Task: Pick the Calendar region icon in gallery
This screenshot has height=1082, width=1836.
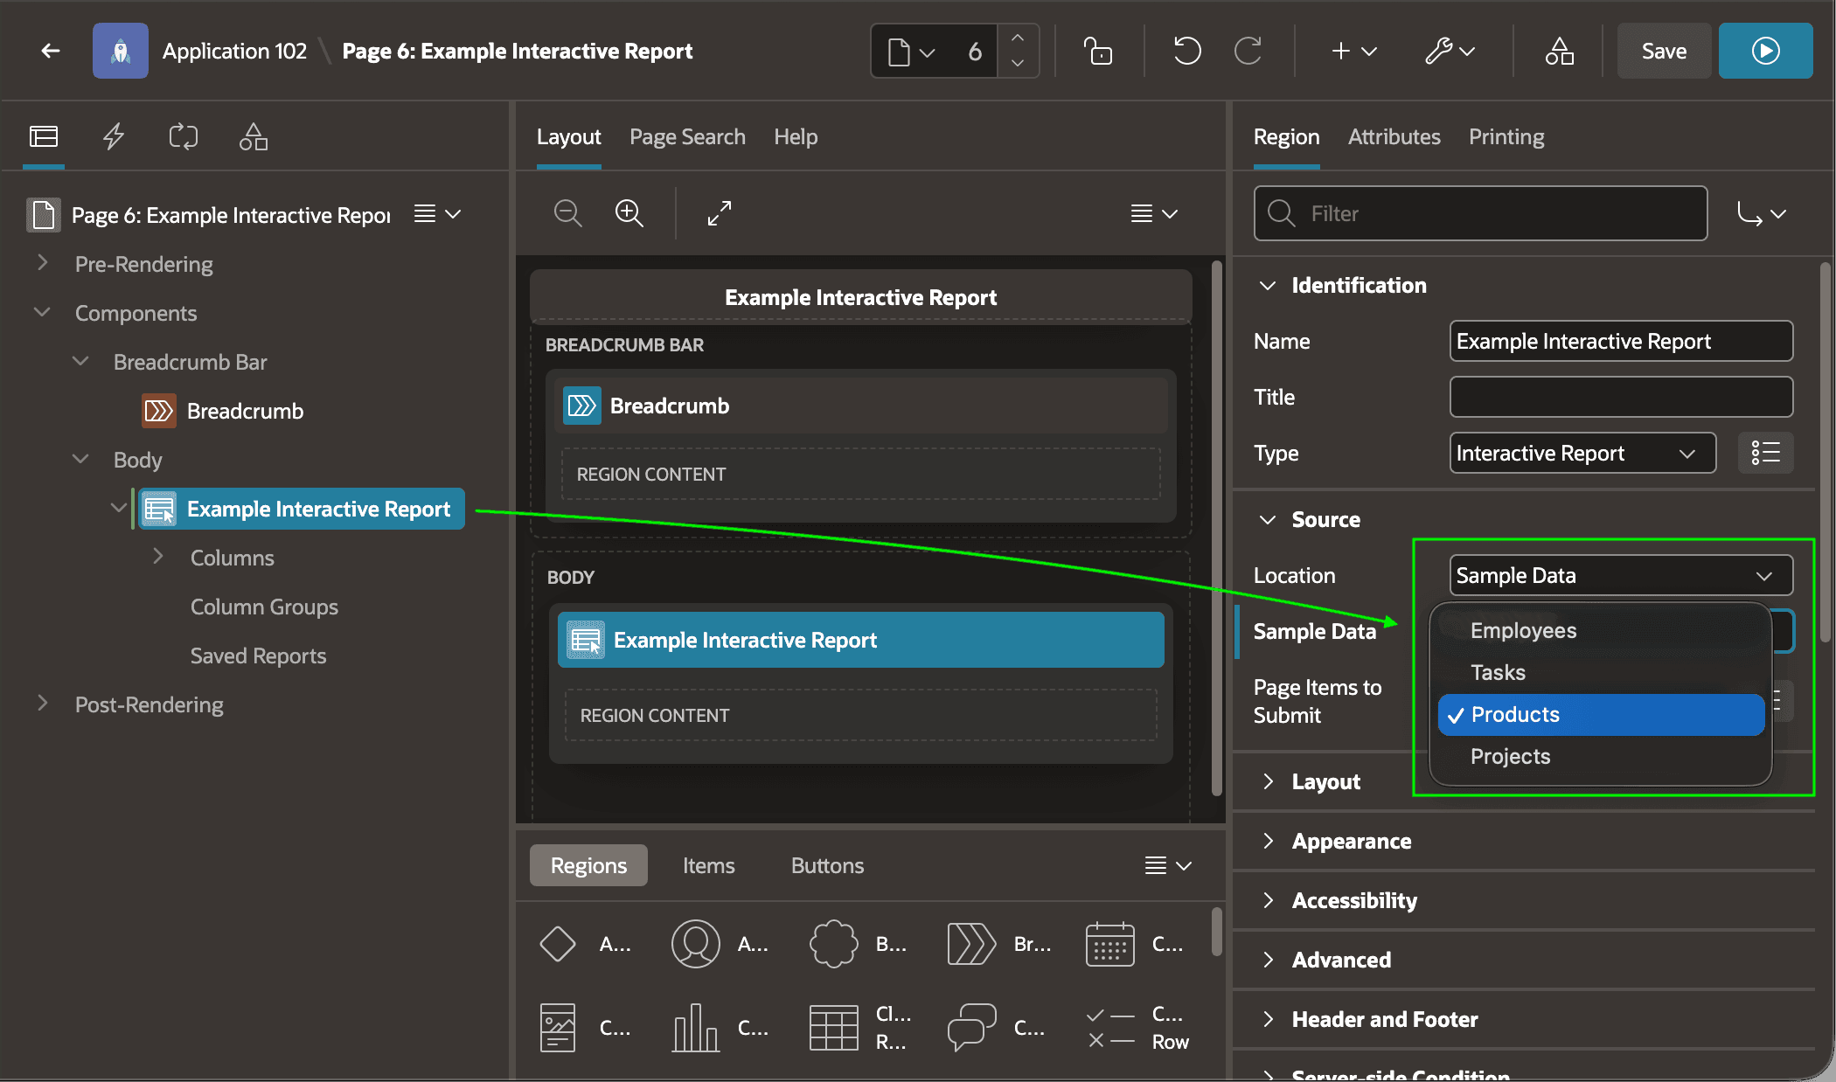Action: tap(1110, 944)
